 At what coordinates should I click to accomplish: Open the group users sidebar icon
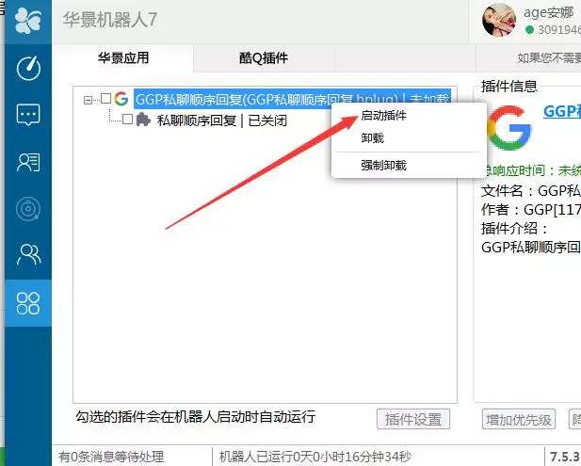click(x=28, y=254)
